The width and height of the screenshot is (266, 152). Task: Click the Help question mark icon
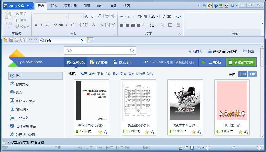coord(232,6)
